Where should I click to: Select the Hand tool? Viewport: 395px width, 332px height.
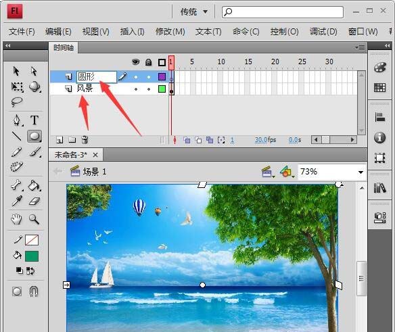click(x=17, y=219)
